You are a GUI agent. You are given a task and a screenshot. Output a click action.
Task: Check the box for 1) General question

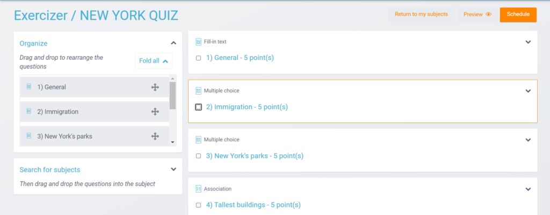pyautogui.click(x=199, y=58)
